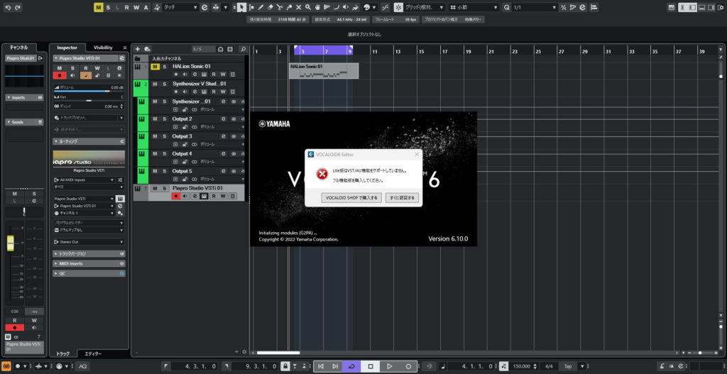Click the add track plus icon

[138, 48]
